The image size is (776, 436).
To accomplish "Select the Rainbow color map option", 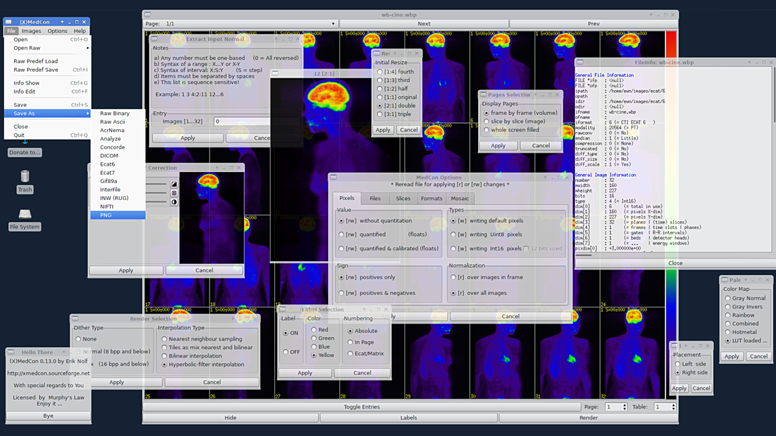I will 728,315.
